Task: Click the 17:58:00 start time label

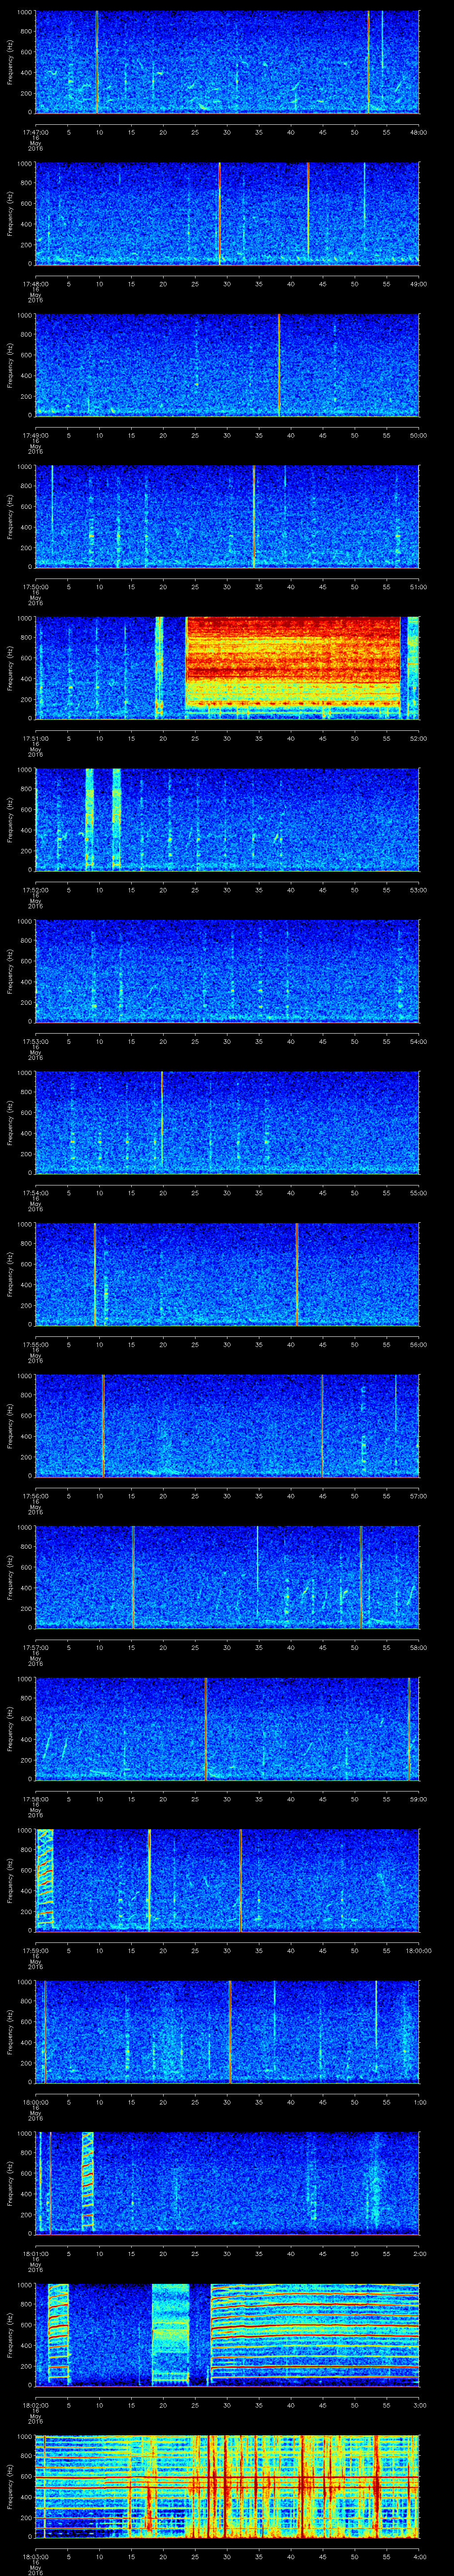Action: 35,1798
